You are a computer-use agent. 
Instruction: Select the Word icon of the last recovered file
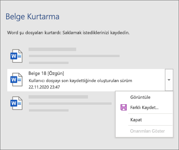(x=16, y=103)
